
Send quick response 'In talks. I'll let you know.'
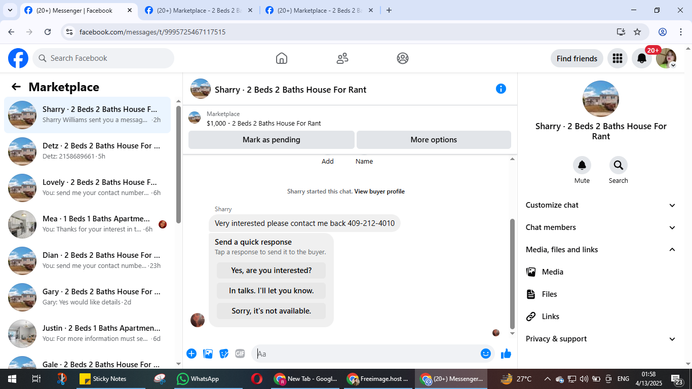[272, 291]
